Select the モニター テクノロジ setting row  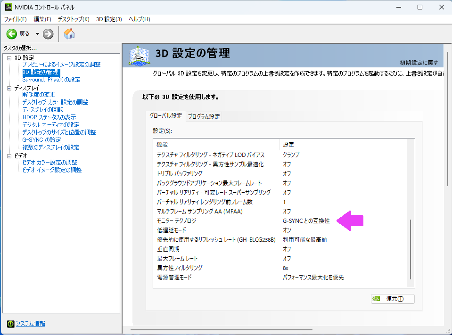279,221
